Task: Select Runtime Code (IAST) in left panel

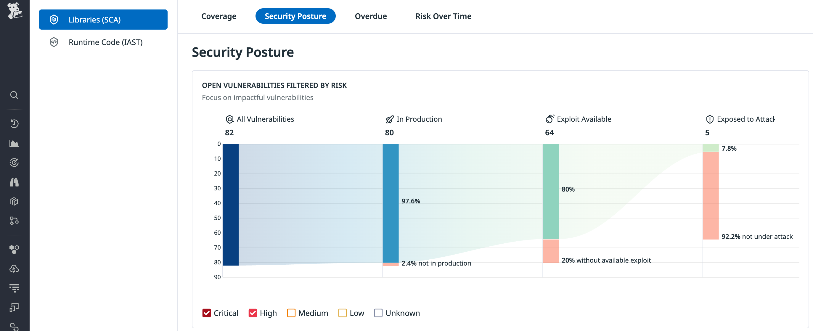Action: (105, 42)
